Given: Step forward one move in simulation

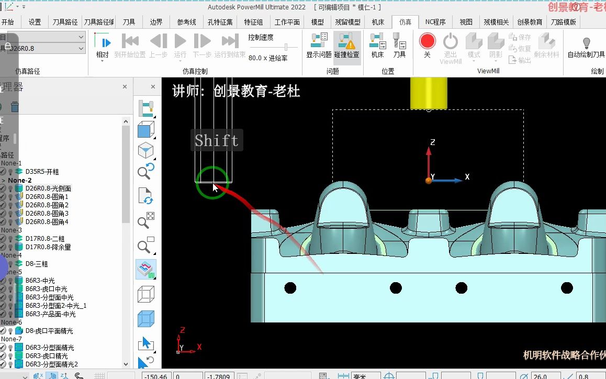Looking at the screenshot, I should (202, 41).
